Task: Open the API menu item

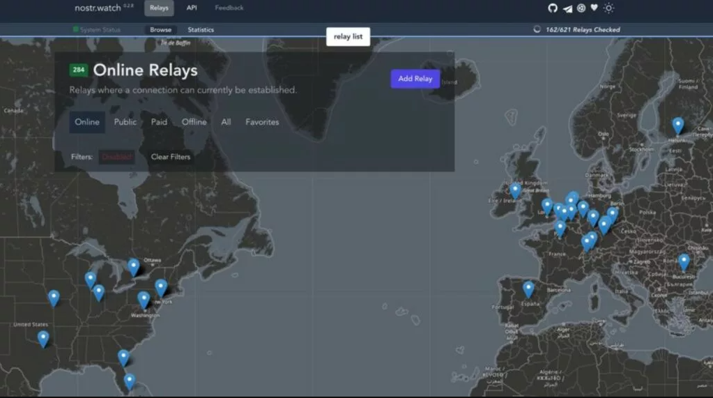Action: (x=192, y=8)
